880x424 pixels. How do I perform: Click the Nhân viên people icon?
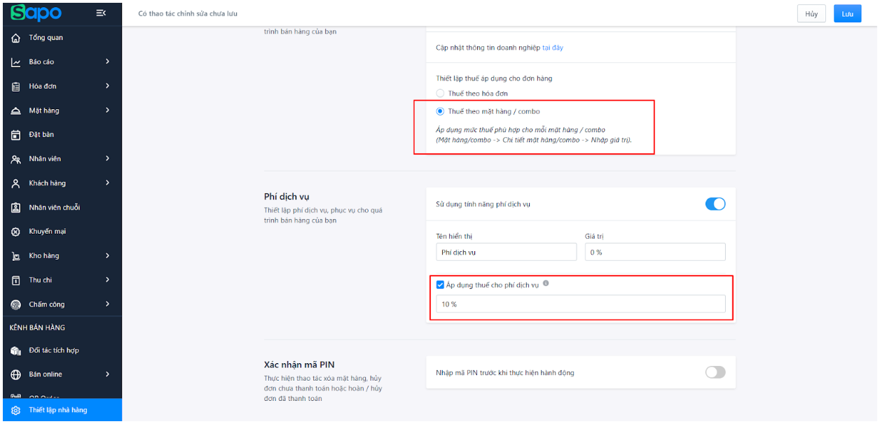[x=15, y=160]
